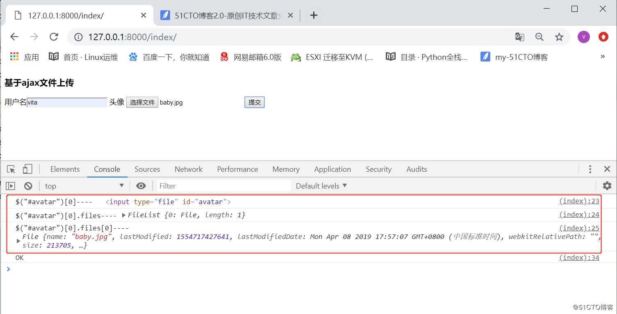Image resolution: width=617 pixels, height=314 pixels.
Task: View site information icon in address bar
Action: tap(78, 37)
